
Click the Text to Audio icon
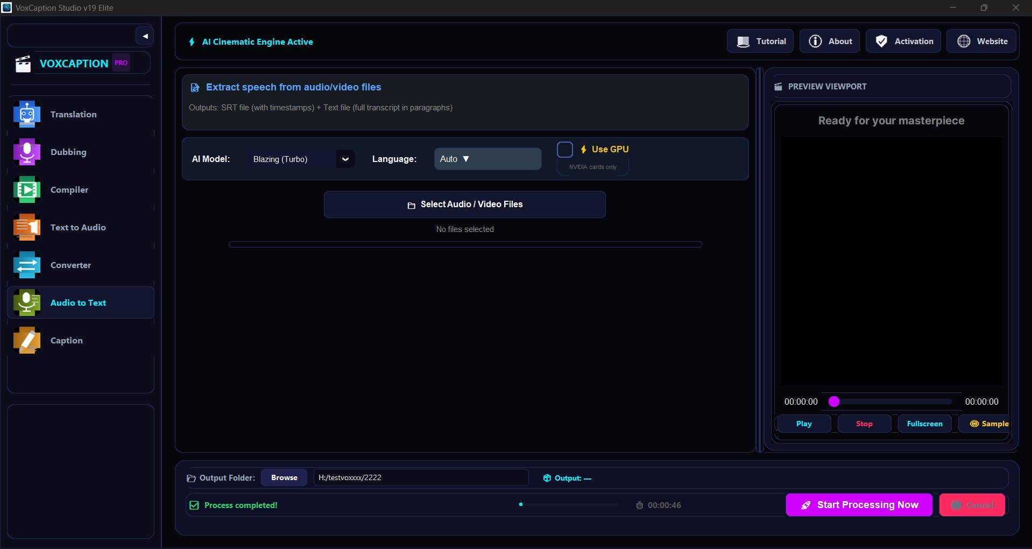[27, 227]
